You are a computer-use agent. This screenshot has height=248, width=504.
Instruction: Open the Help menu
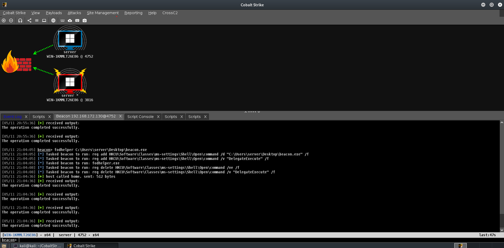pos(152,13)
